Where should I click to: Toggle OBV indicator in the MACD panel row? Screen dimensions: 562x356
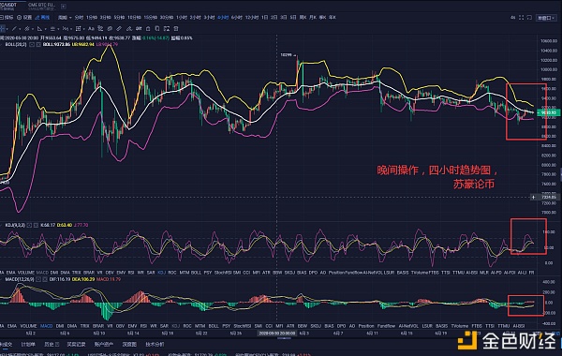[120, 326]
